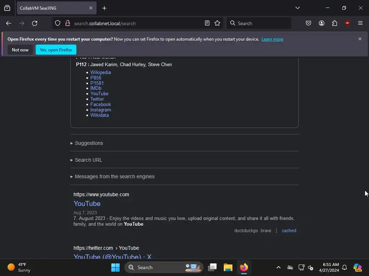Open the IMDb link
This screenshot has height=276, width=369.
click(x=96, y=88)
